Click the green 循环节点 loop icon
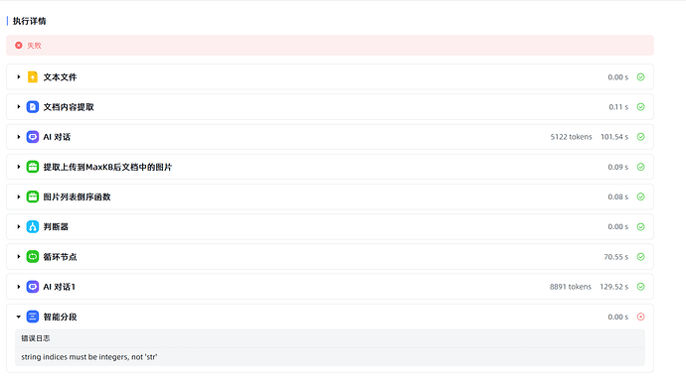 (x=33, y=256)
